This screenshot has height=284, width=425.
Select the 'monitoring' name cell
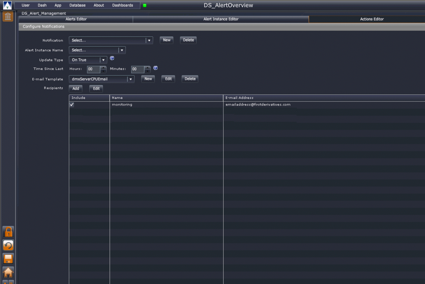(x=166, y=105)
